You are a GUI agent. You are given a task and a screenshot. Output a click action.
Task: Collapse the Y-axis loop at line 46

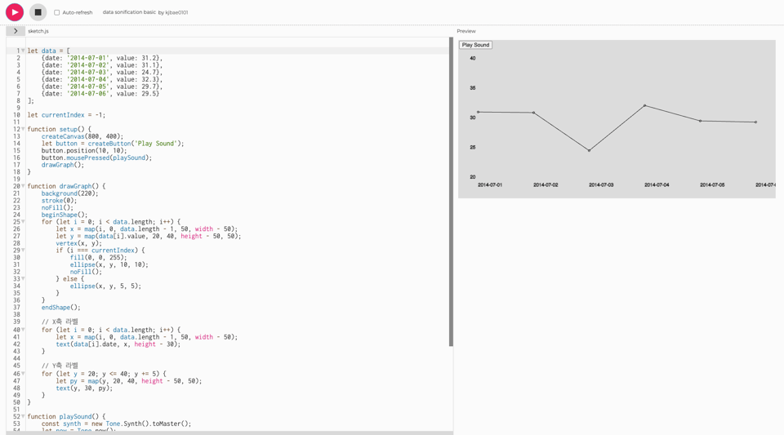[23, 373]
